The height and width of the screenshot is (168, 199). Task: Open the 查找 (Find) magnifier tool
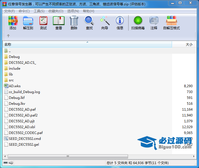(89, 21)
